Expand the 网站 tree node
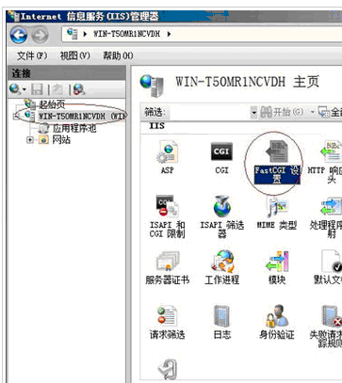The height and width of the screenshot is (383, 342). [30, 139]
